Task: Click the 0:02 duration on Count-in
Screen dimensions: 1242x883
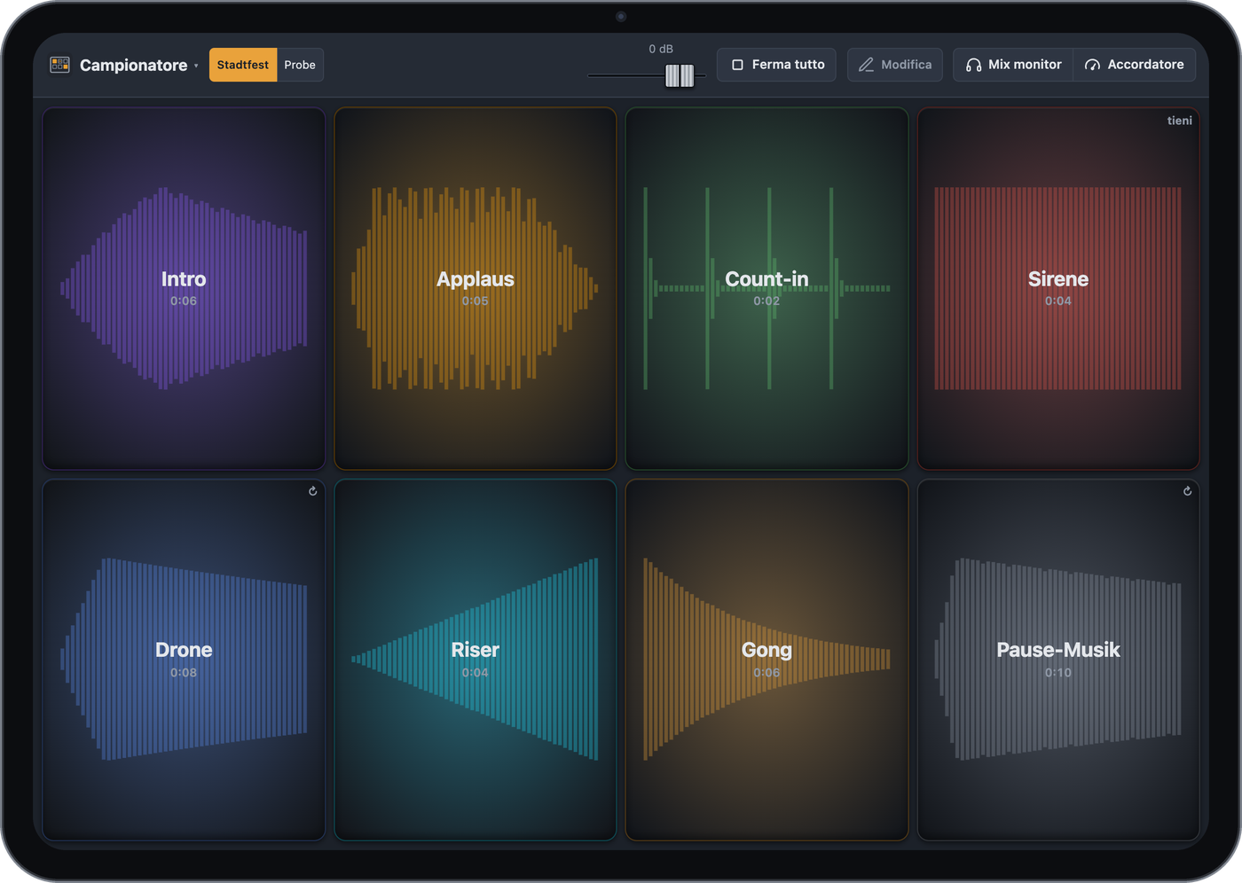Action: (766, 301)
